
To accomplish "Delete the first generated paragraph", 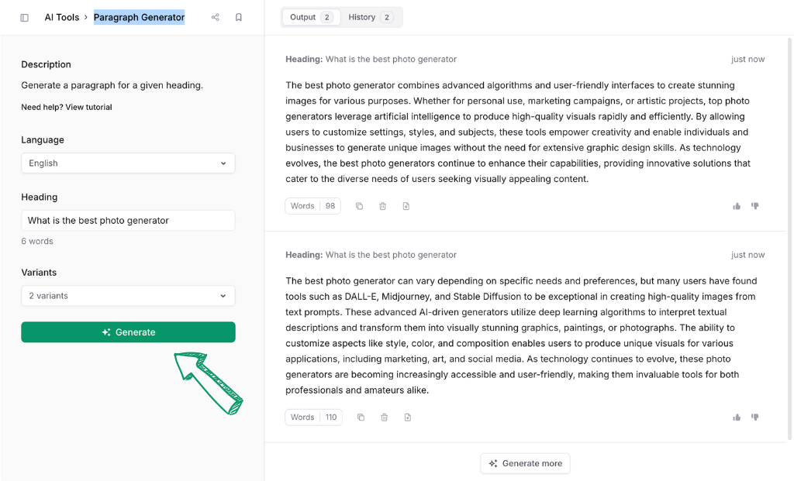I will click(383, 206).
